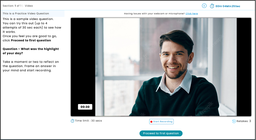This screenshot has width=256, height=140.
Task: Click the retakes play-circle icon
Action: (x=234, y=121)
